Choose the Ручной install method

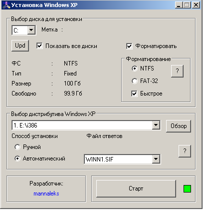[x=17, y=147]
